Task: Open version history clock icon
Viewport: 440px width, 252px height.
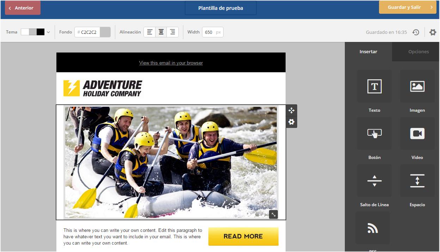Action: [416, 32]
